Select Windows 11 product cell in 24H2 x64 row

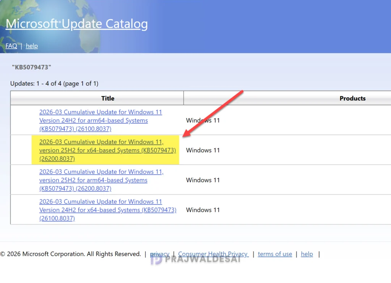pyautogui.click(x=203, y=210)
